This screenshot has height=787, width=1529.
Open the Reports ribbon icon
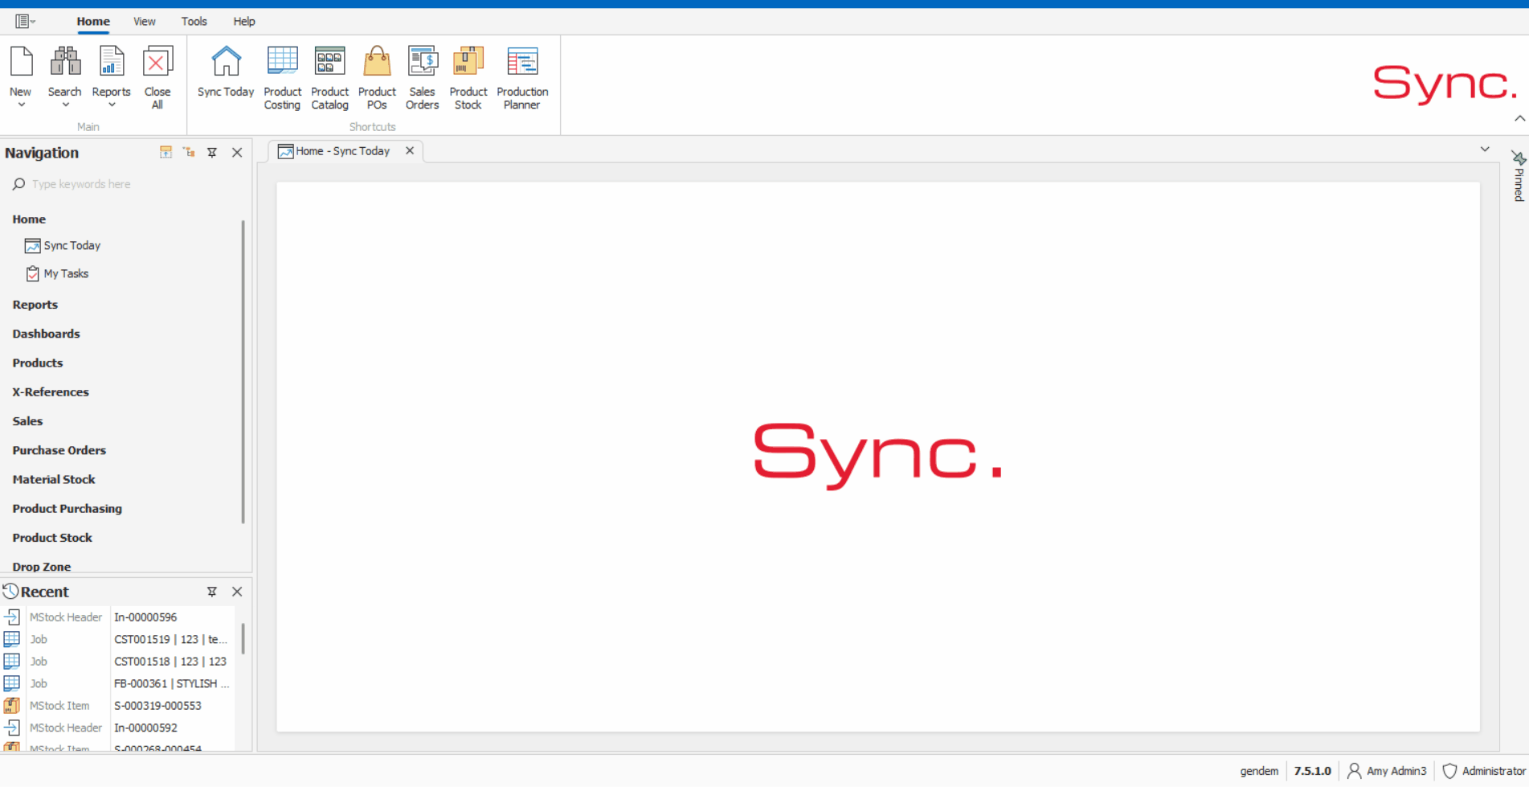coord(111,63)
